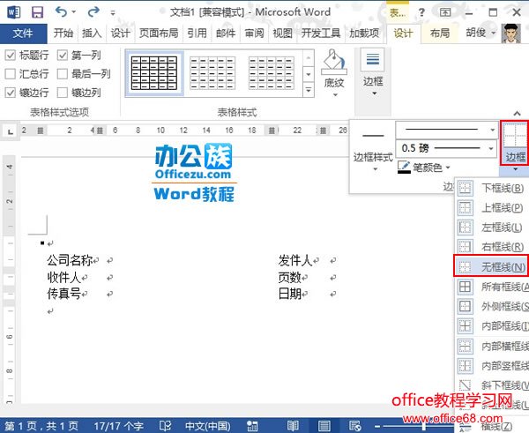Click Inside Vertical Border 内部竖框线 icon
The width and height of the screenshot is (529, 433).
[466, 365]
